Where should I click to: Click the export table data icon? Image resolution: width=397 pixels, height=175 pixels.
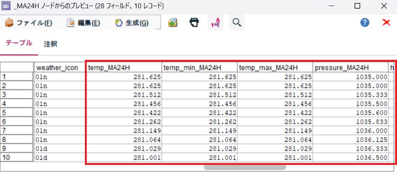[x=173, y=23]
